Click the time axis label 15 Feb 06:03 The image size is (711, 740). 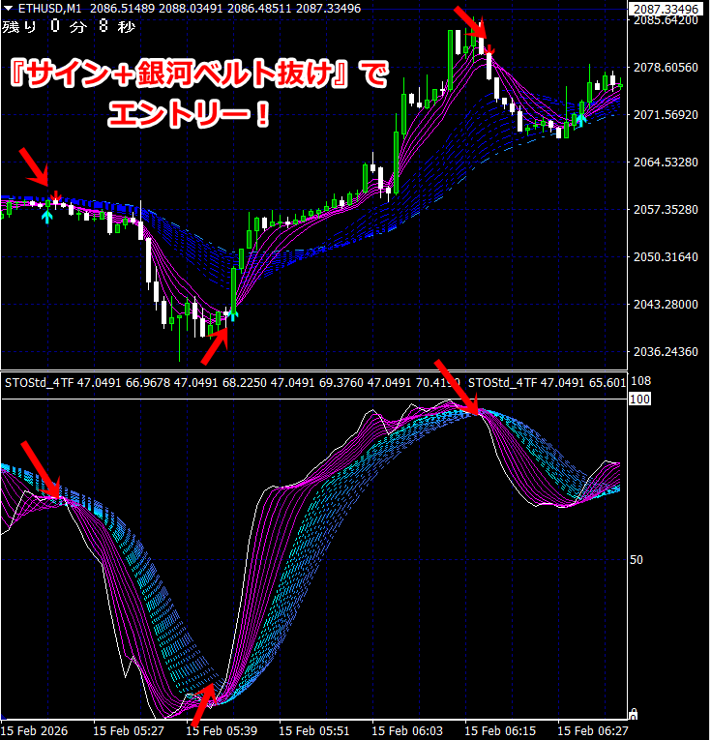click(x=407, y=731)
